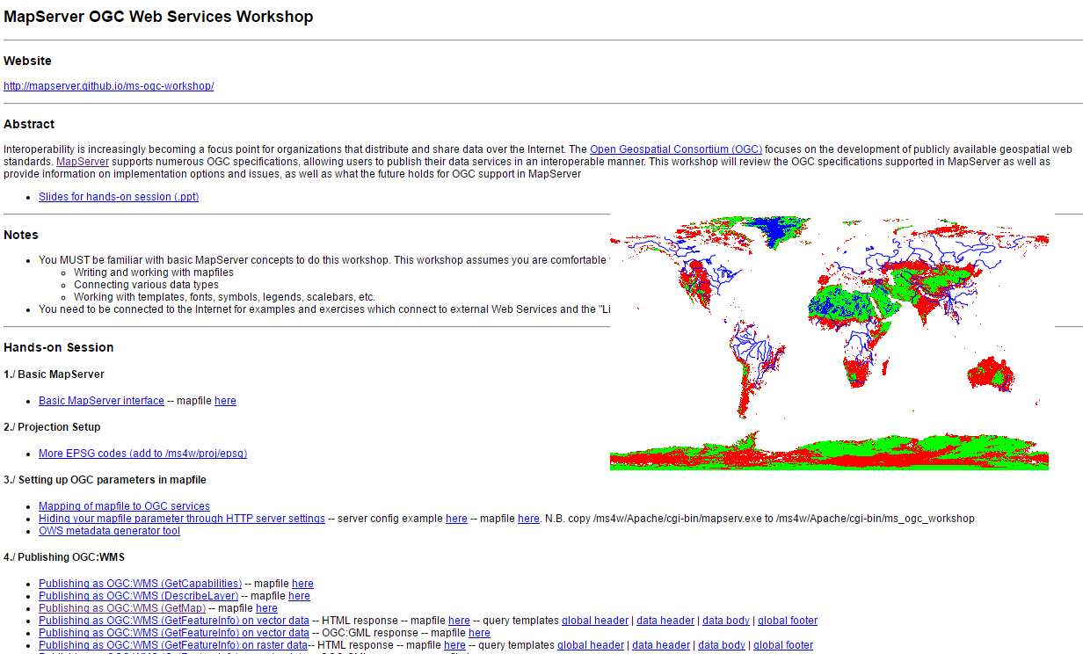This screenshot has width=1083, height=654.
Task: Open global footer template in vector HTML row
Action: click(788, 621)
